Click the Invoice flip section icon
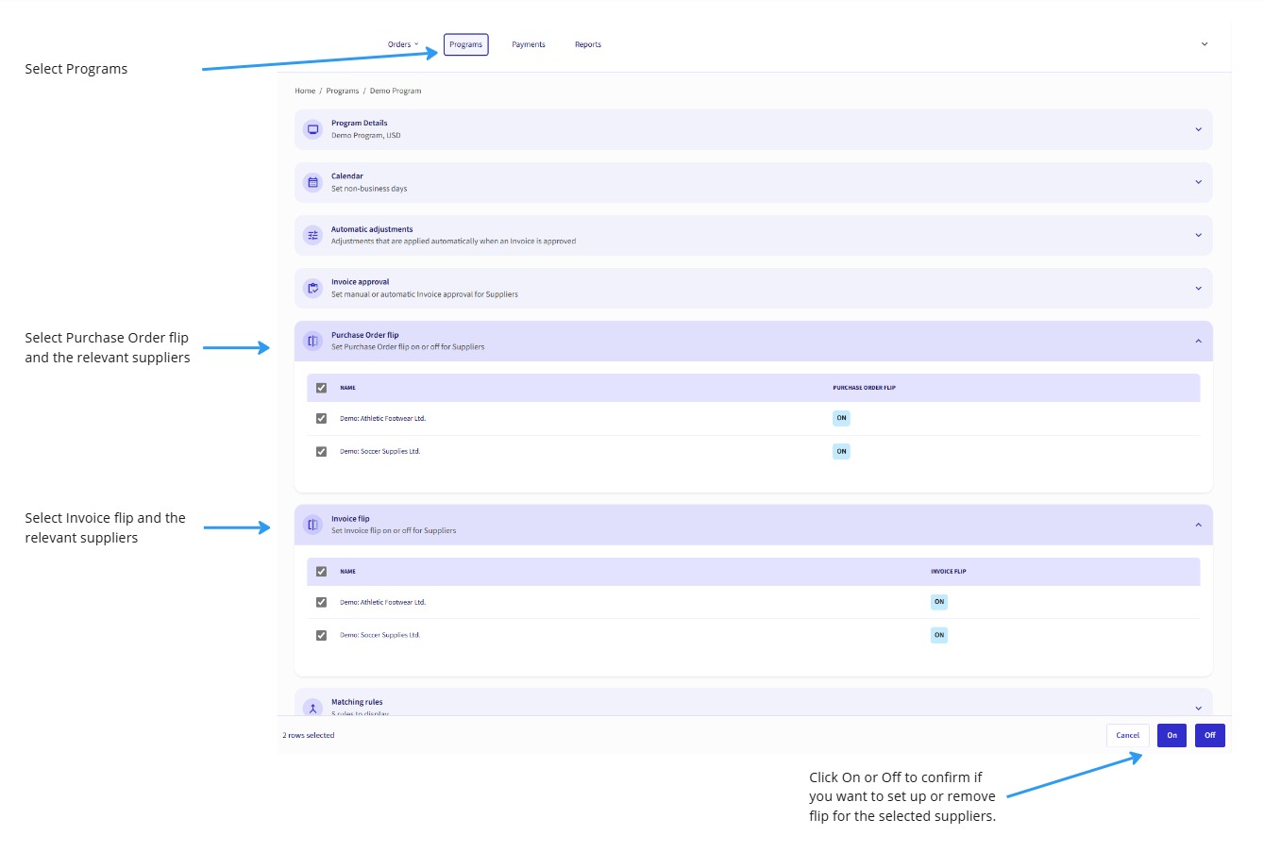Viewport: 1264px width, 852px height. click(x=312, y=525)
